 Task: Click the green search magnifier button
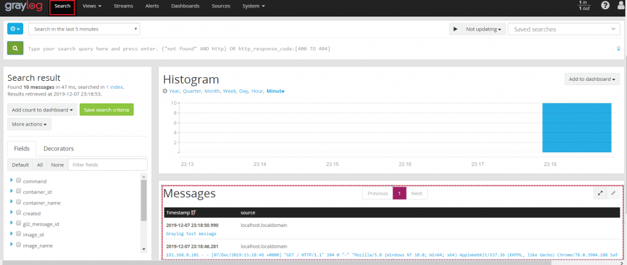tap(15, 48)
